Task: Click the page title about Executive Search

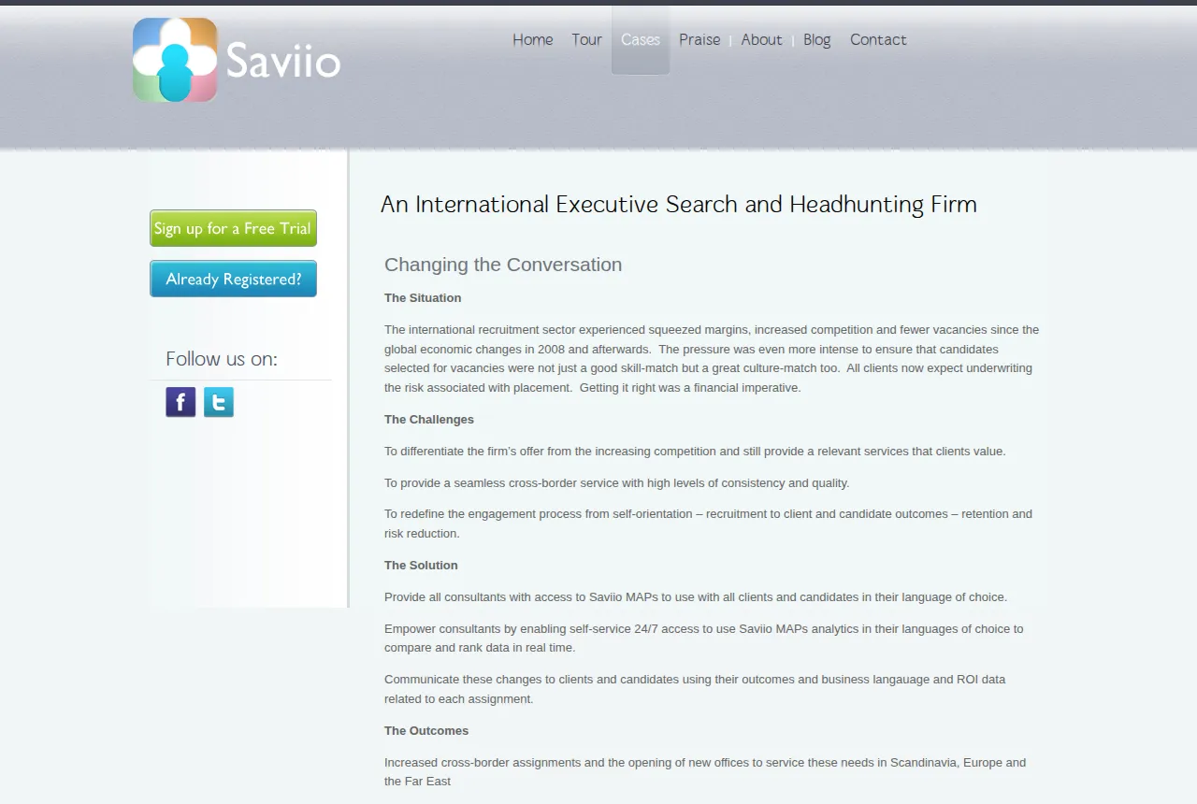Action: click(679, 204)
